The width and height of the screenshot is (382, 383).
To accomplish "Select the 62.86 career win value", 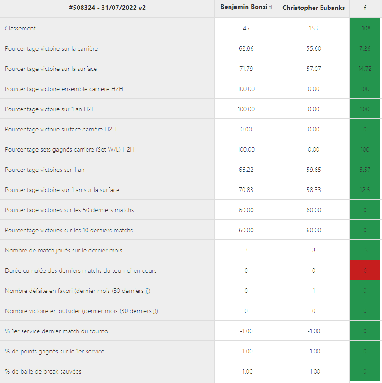I will pos(246,48).
